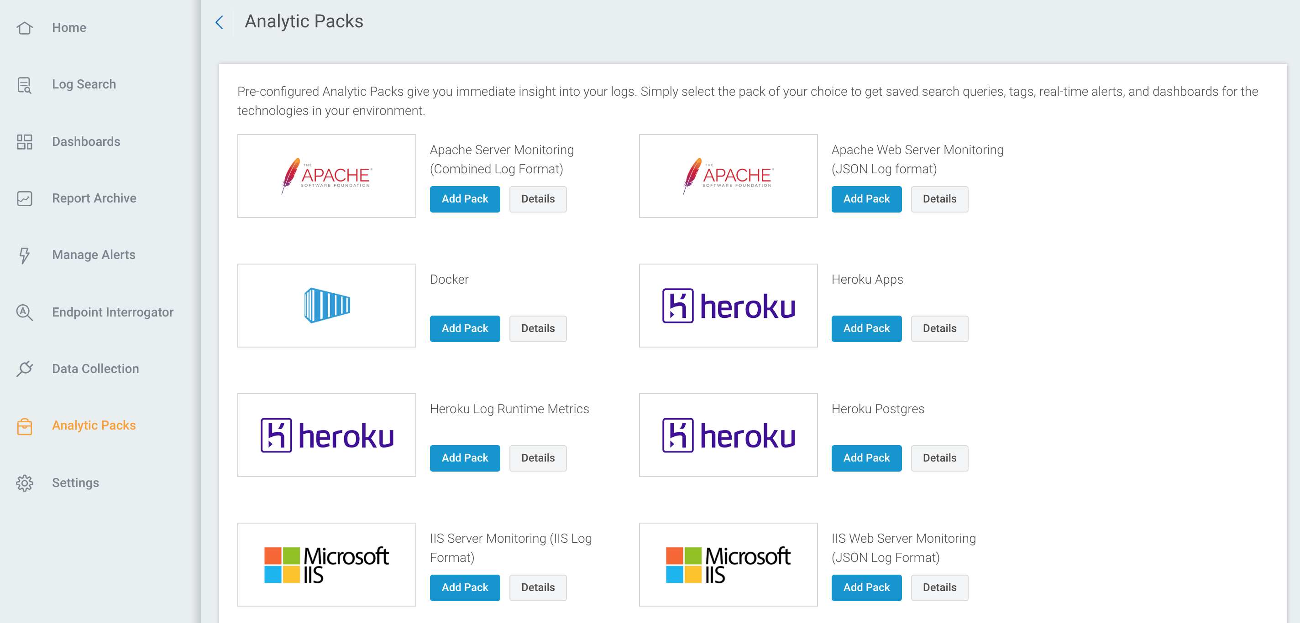Click the Manage Alerts lightning icon

coord(24,255)
